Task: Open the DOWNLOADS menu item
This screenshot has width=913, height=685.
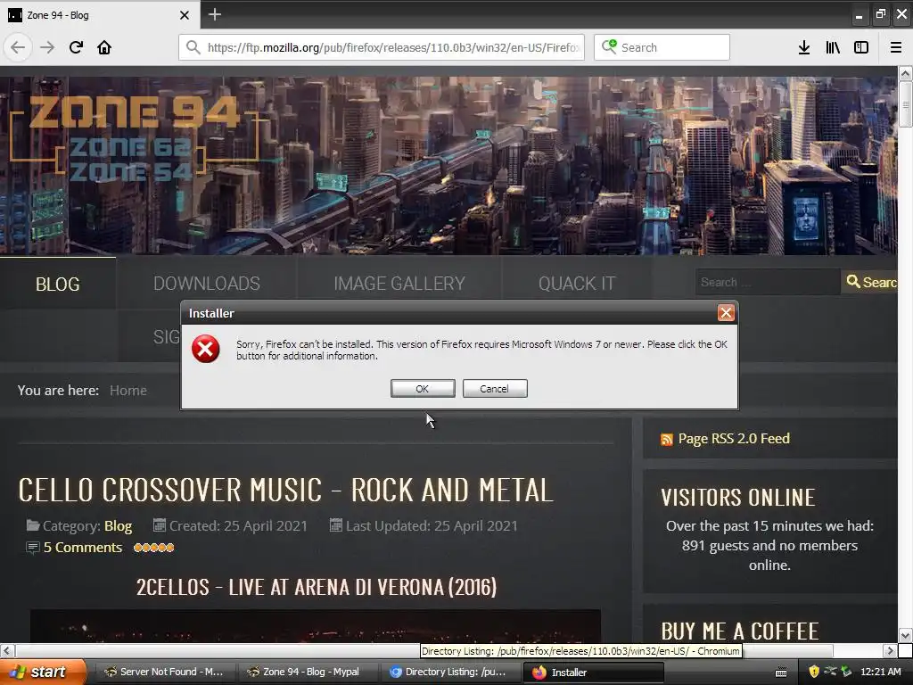Action: (207, 284)
